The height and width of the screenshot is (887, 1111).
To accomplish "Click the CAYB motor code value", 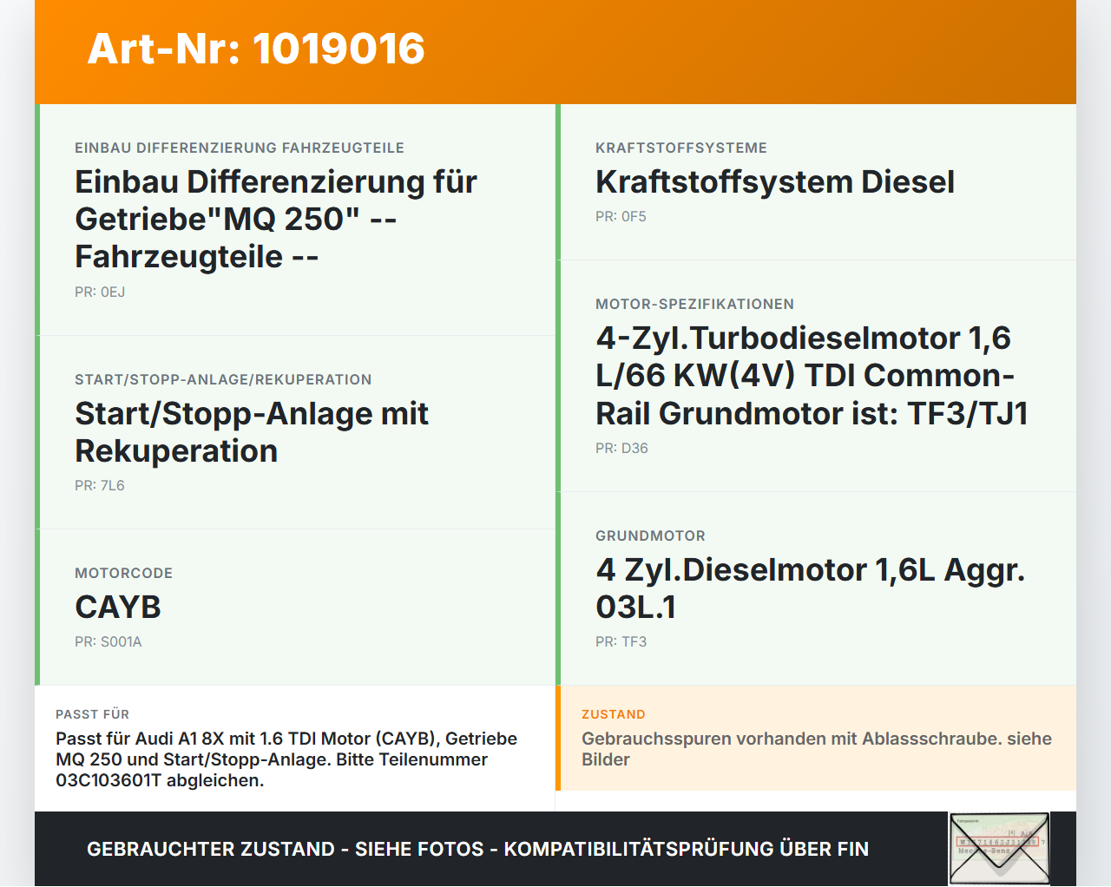I will pos(118,607).
